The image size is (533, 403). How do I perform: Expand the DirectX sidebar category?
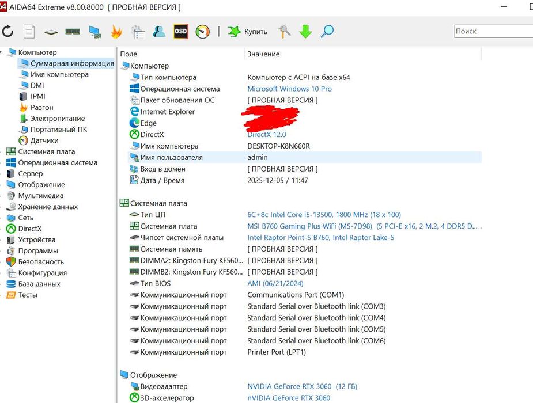tap(29, 229)
